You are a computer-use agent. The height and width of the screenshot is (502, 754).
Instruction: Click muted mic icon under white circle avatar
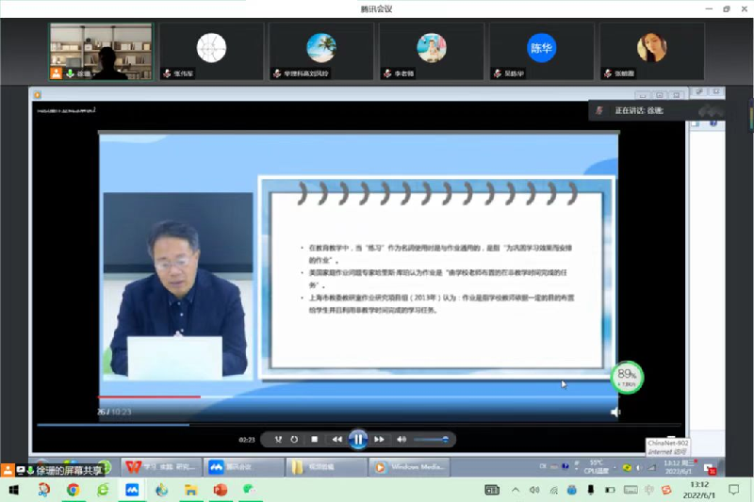tap(167, 73)
